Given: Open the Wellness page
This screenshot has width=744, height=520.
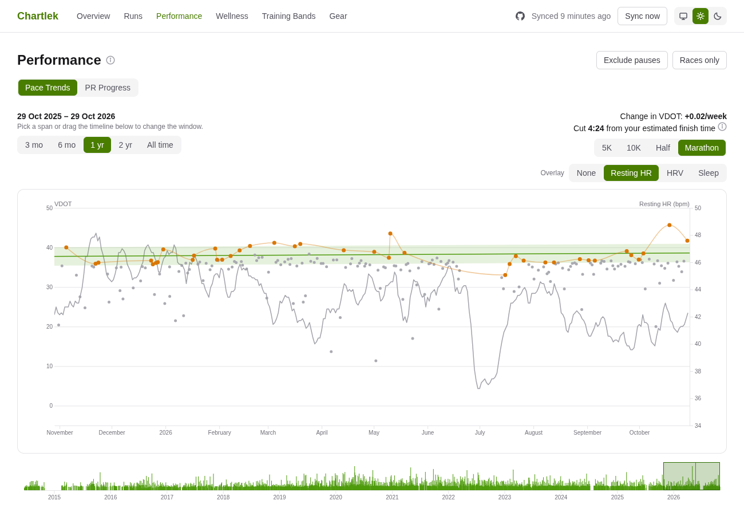Looking at the screenshot, I should coord(232,16).
